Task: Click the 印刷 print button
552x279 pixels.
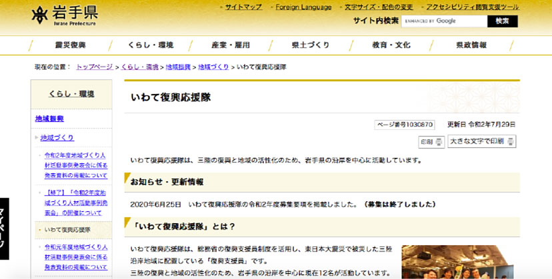Action: 431,142
